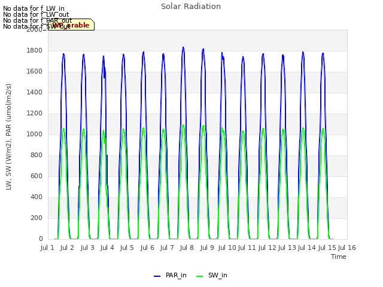The width and height of the screenshot is (383, 287).
Task: Click the Solar Radiation chart title
Action: coord(191,7)
